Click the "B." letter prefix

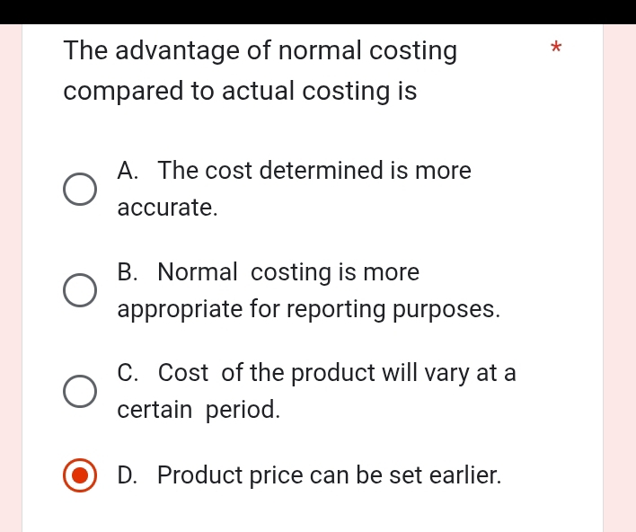point(128,271)
